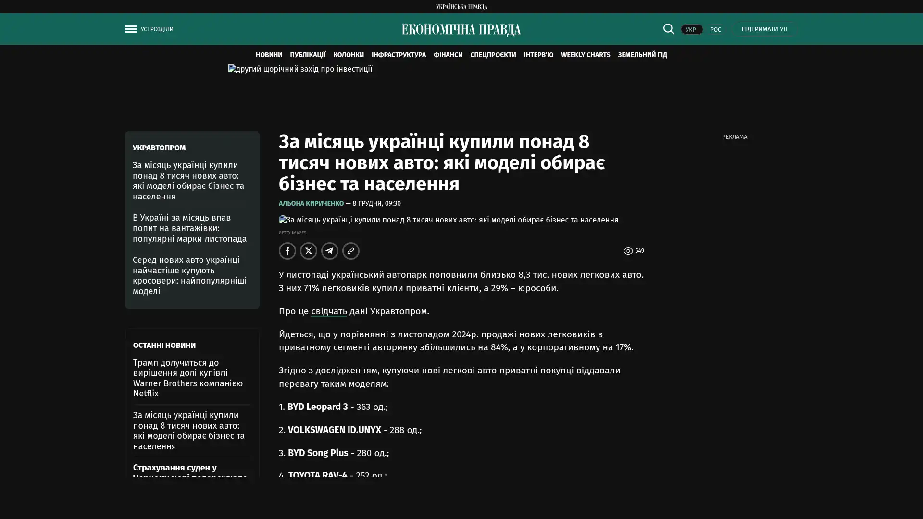Follow the свідчать hyperlink
The image size is (923, 519).
click(x=329, y=311)
